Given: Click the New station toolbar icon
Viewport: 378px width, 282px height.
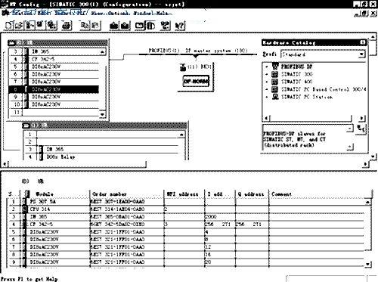Looking at the screenshot, I should [8, 26].
